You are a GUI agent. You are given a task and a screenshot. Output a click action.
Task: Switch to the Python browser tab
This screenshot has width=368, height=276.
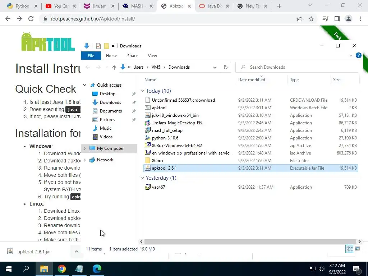tap(22, 6)
